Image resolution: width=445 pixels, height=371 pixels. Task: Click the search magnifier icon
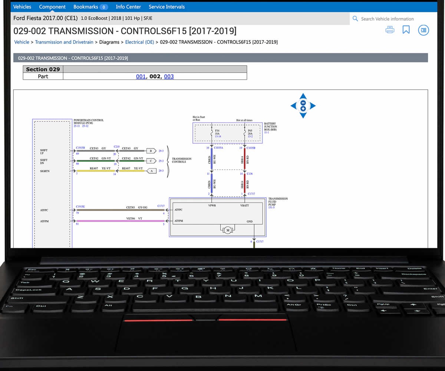tap(355, 19)
